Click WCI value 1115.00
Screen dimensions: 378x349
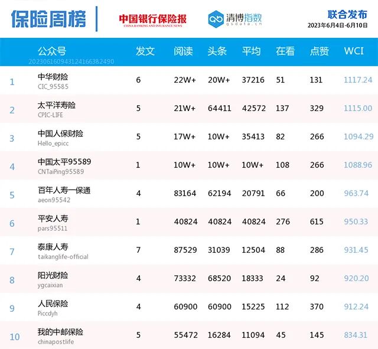(358, 108)
